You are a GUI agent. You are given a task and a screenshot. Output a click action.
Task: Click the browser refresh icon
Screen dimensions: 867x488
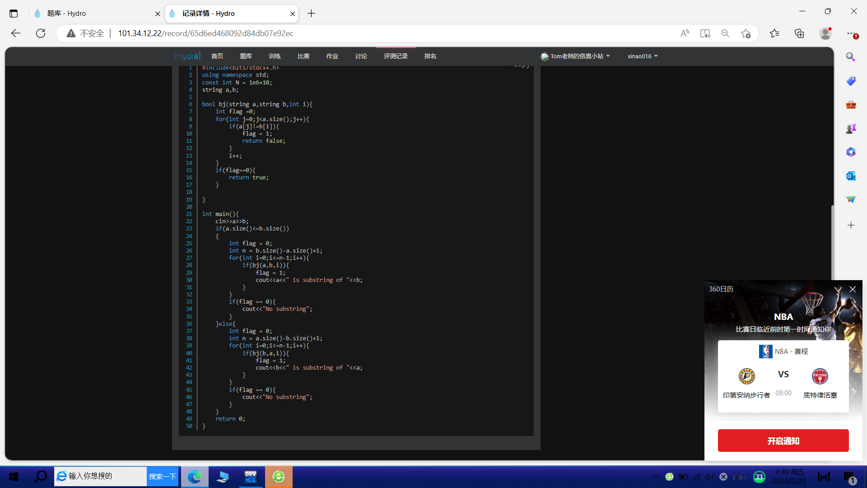click(41, 33)
